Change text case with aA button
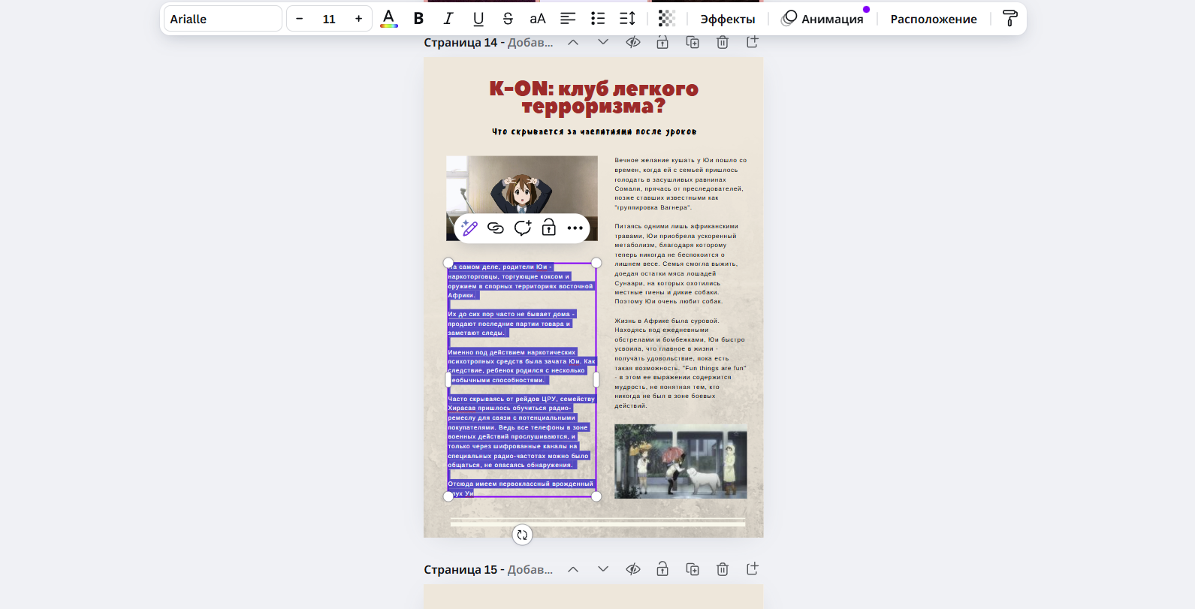This screenshot has width=1195, height=609. click(x=538, y=19)
